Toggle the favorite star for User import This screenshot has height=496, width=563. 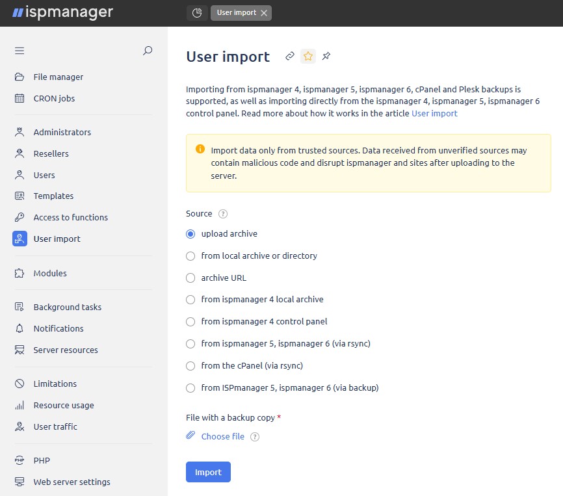pos(308,57)
